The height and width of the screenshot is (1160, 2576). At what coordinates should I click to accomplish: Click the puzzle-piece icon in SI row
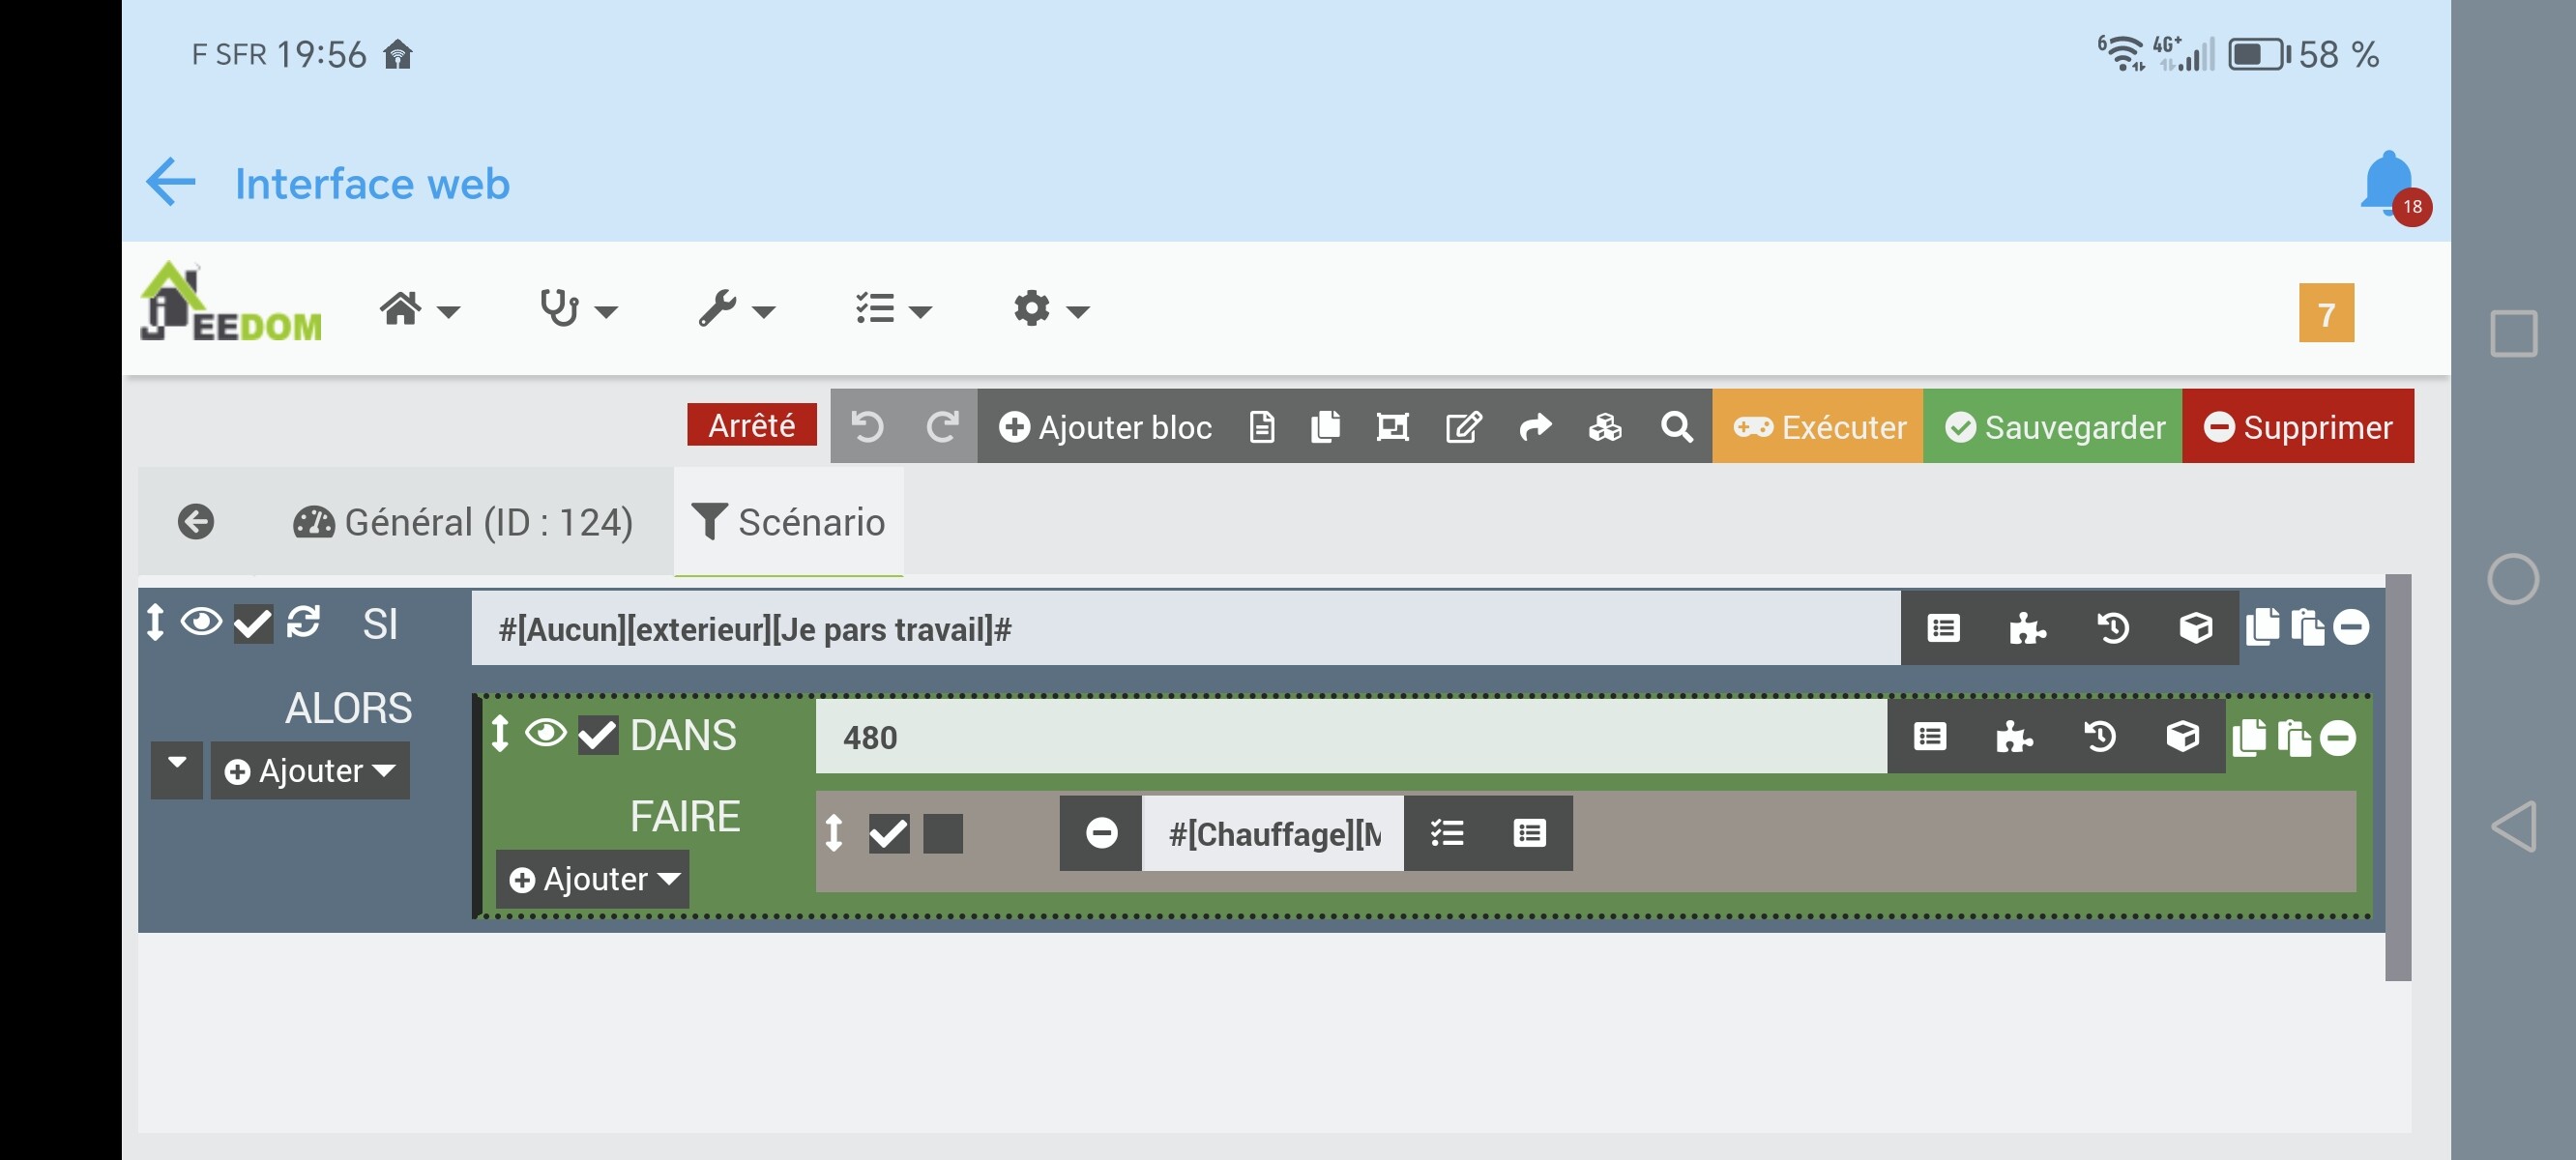(x=2027, y=628)
